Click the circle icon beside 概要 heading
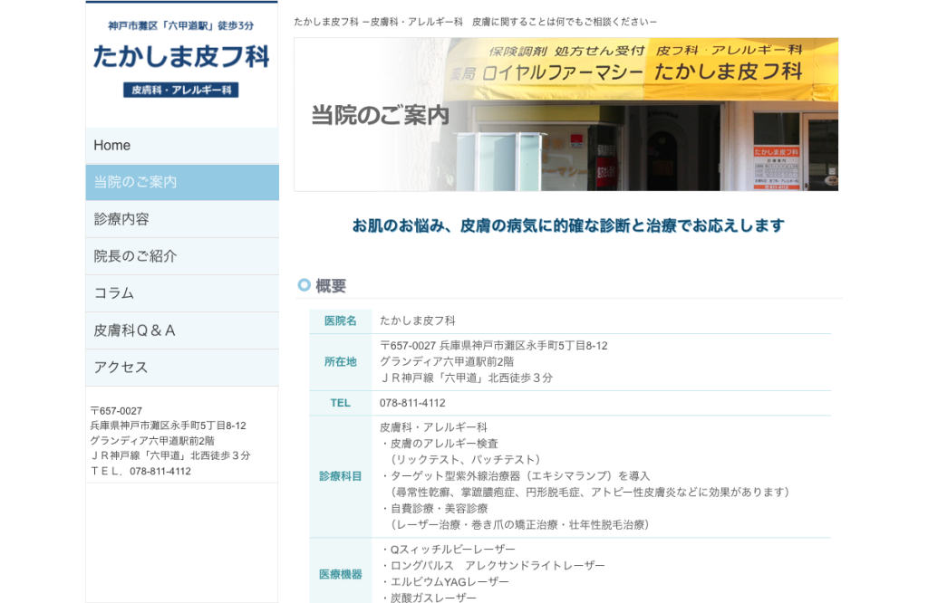This screenshot has width=928, height=603. pyautogui.click(x=304, y=285)
